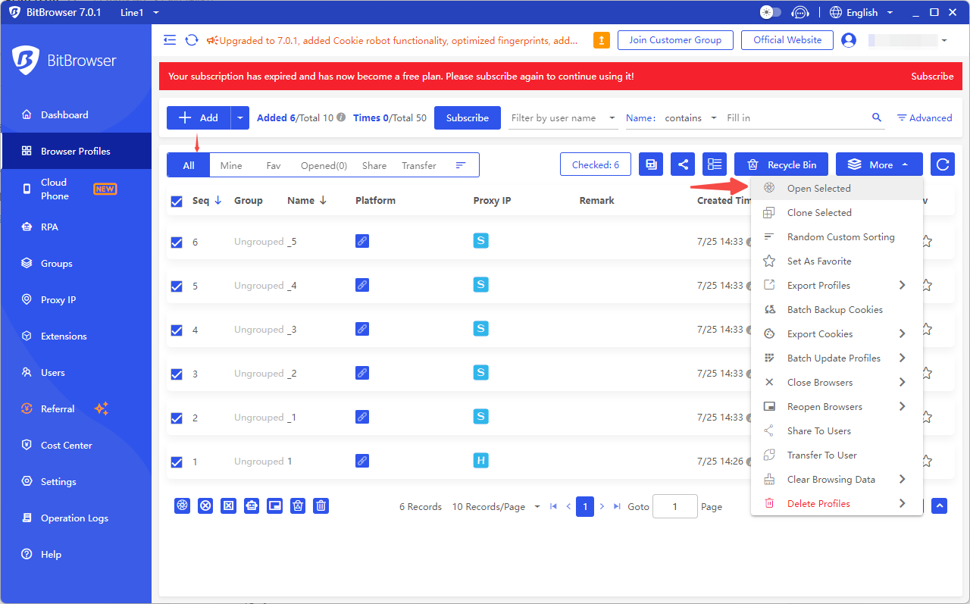Switch to the Mine tab
The width and height of the screenshot is (970, 604).
(231, 165)
